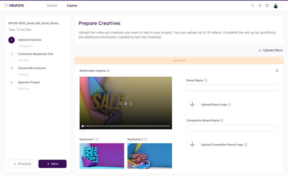Open the help question mark icon in header
The width and height of the screenshot is (288, 176).
point(267,5)
